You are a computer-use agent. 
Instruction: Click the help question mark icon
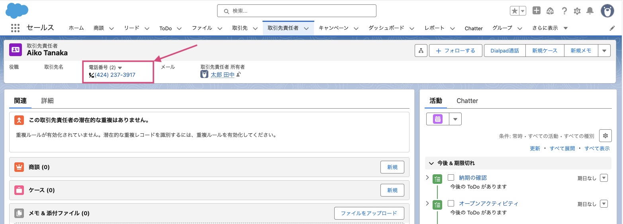tap(564, 11)
